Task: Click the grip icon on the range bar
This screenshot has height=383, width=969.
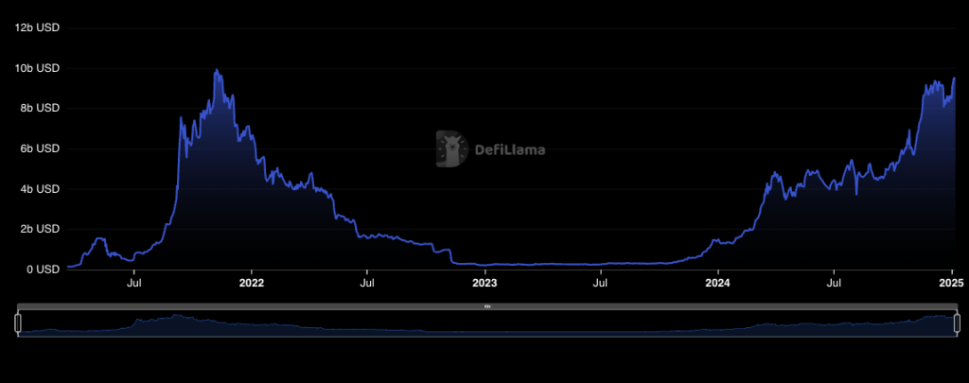Action: pyautogui.click(x=487, y=306)
